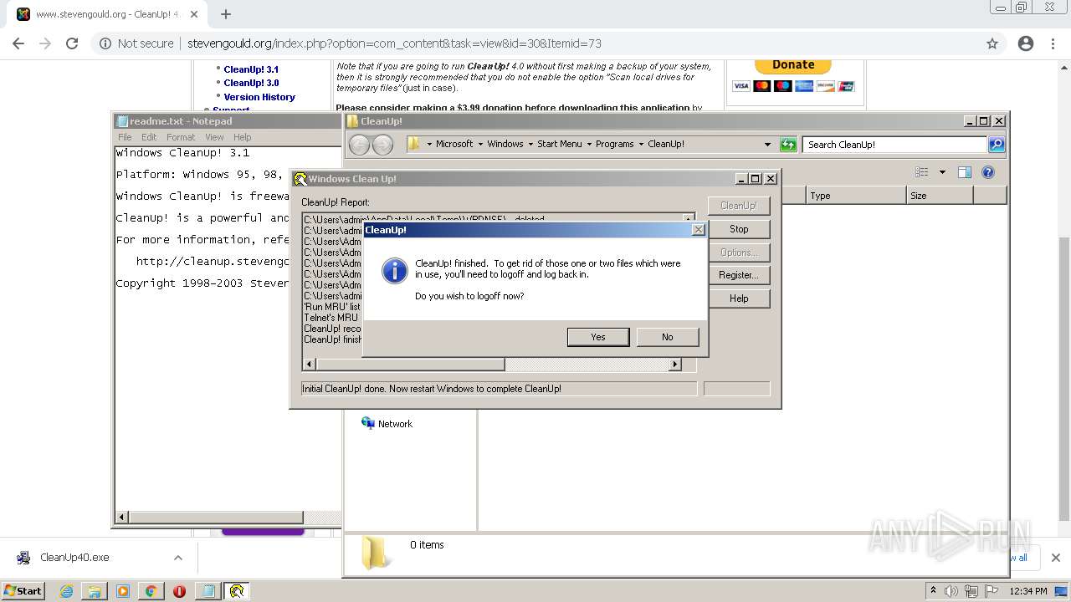Expand dropdown arrow before Microsoft breadcrumb
Screen dimensions: 1071x602
point(429,145)
